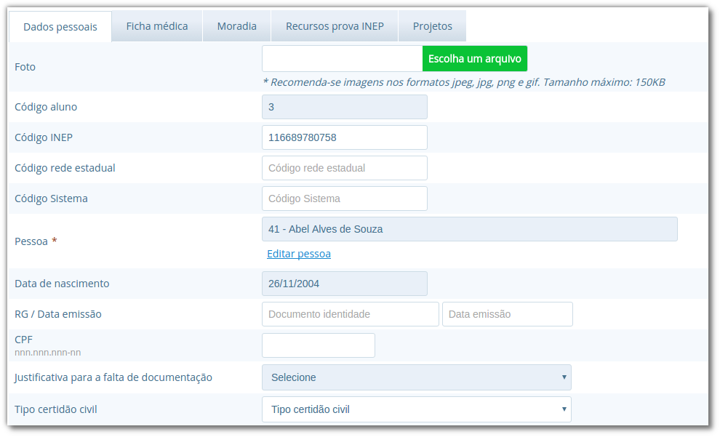Open the Tipo certidão civil dropdown

416,409
